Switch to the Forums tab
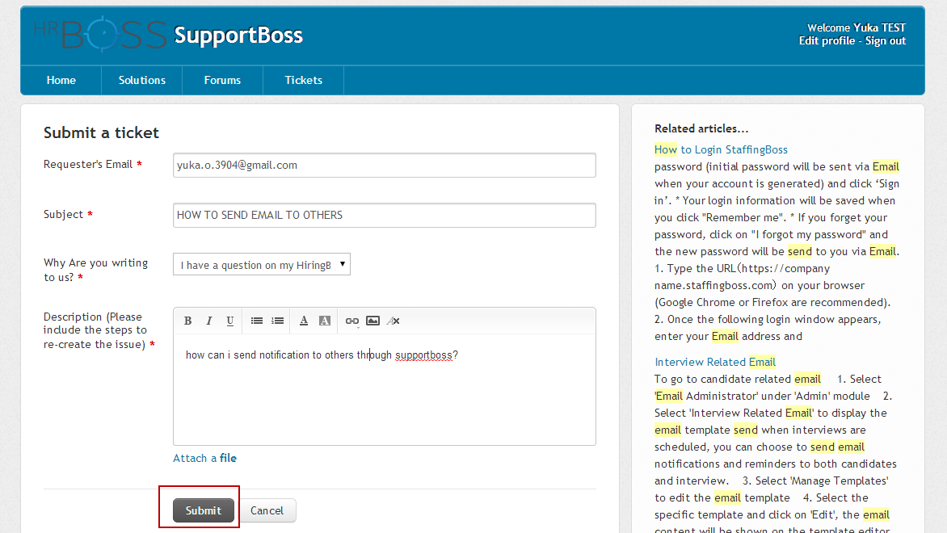 (x=222, y=80)
